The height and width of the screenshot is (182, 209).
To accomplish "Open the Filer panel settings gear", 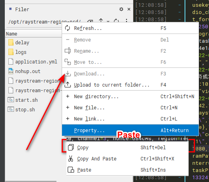I will (x=121, y=9).
